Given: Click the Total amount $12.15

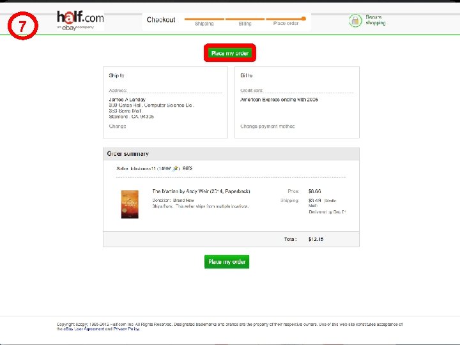Looking at the screenshot, I should pos(316,239).
